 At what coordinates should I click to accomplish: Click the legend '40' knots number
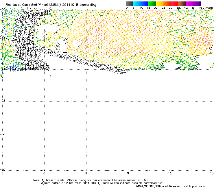(186, 8)
